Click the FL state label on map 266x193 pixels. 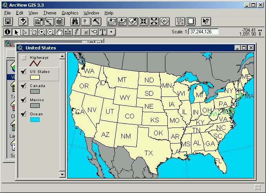(218, 160)
